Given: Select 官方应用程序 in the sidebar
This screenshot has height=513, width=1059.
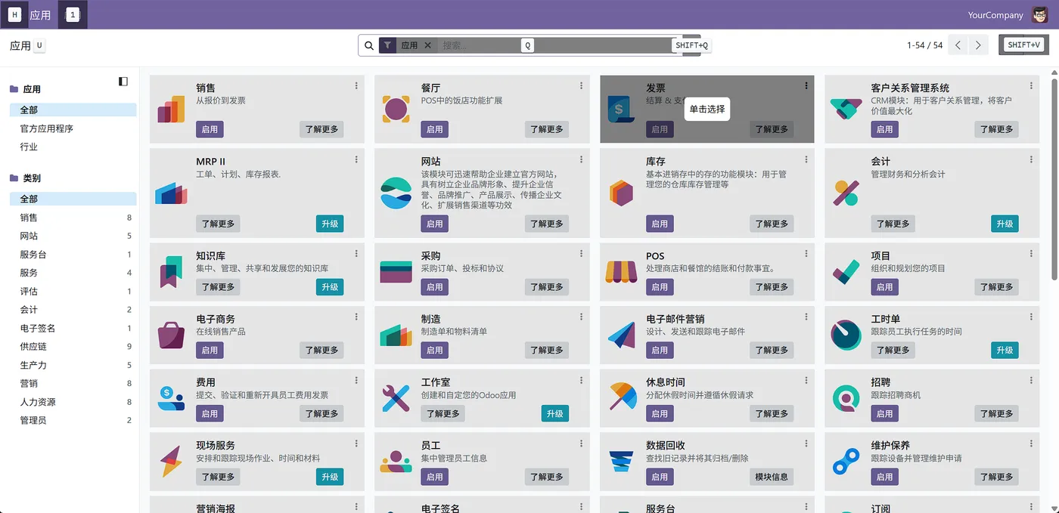Looking at the screenshot, I should pyautogui.click(x=73, y=128).
